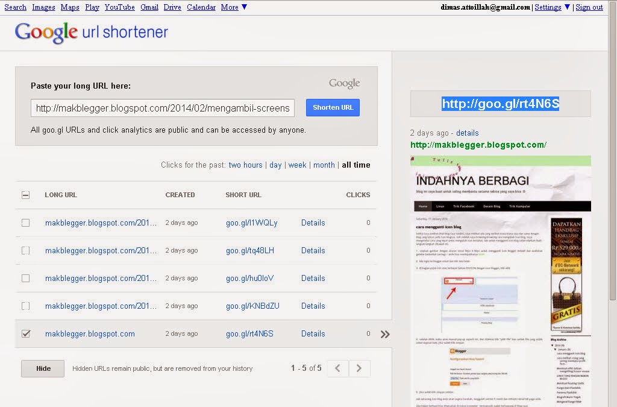Open long URL in goo.gl/l1WQLy row
617x407 pixels.
click(101, 222)
